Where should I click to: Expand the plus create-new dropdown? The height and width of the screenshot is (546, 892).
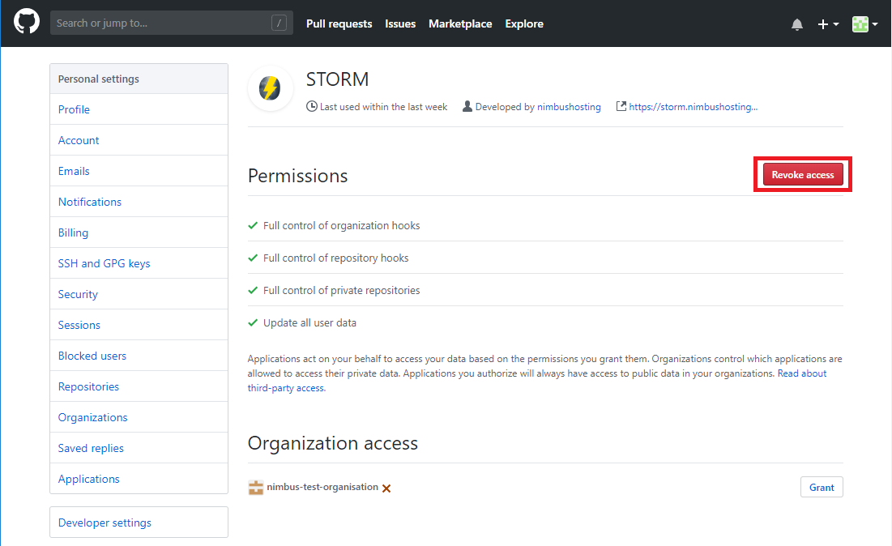click(828, 23)
